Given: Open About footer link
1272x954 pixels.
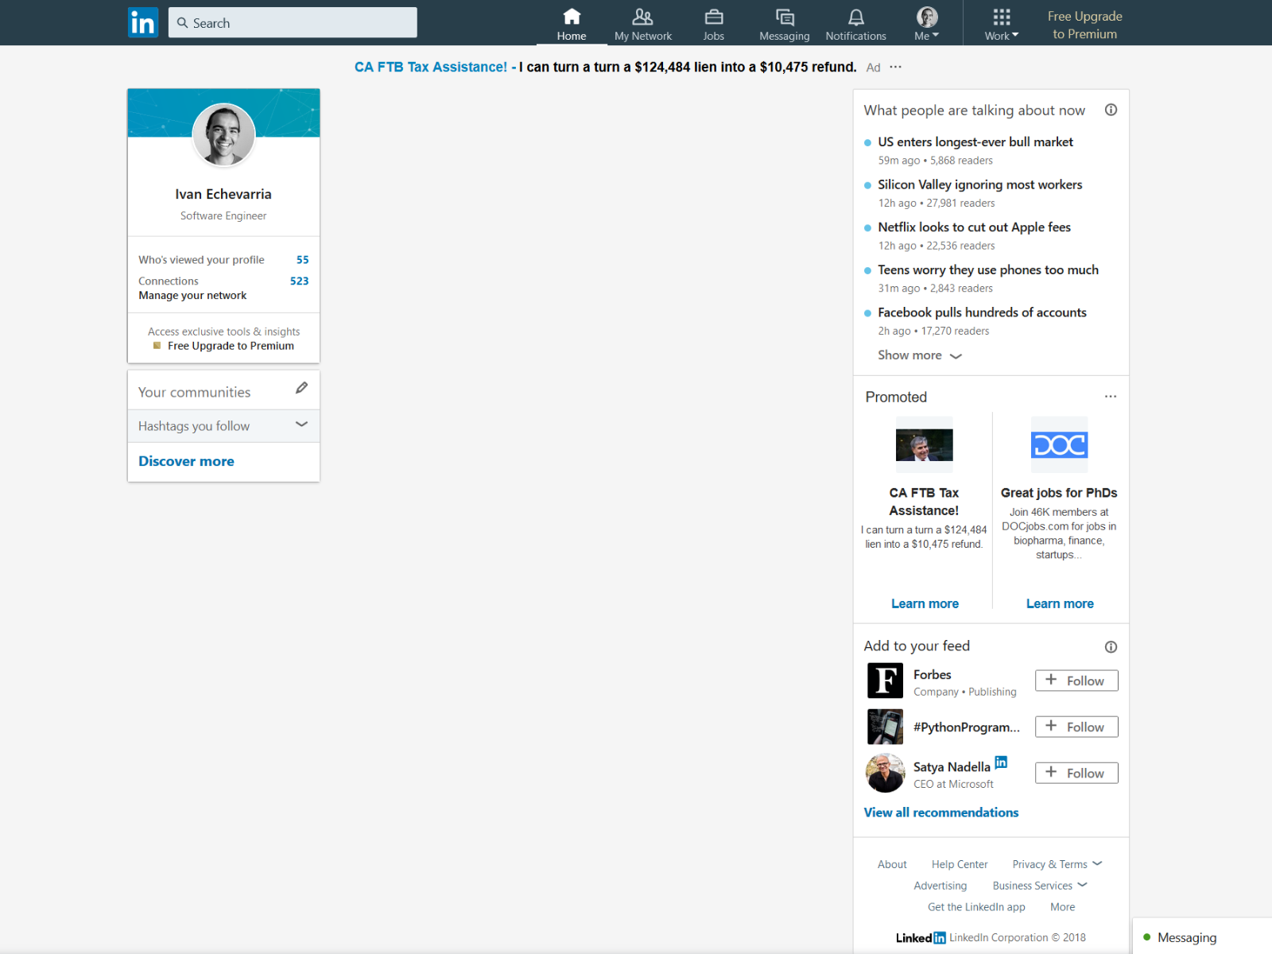Looking at the screenshot, I should [x=892, y=864].
